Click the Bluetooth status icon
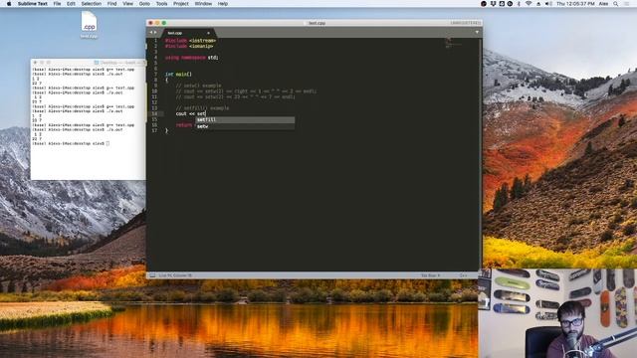The width and height of the screenshot is (637, 358). [x=519, y=4]
